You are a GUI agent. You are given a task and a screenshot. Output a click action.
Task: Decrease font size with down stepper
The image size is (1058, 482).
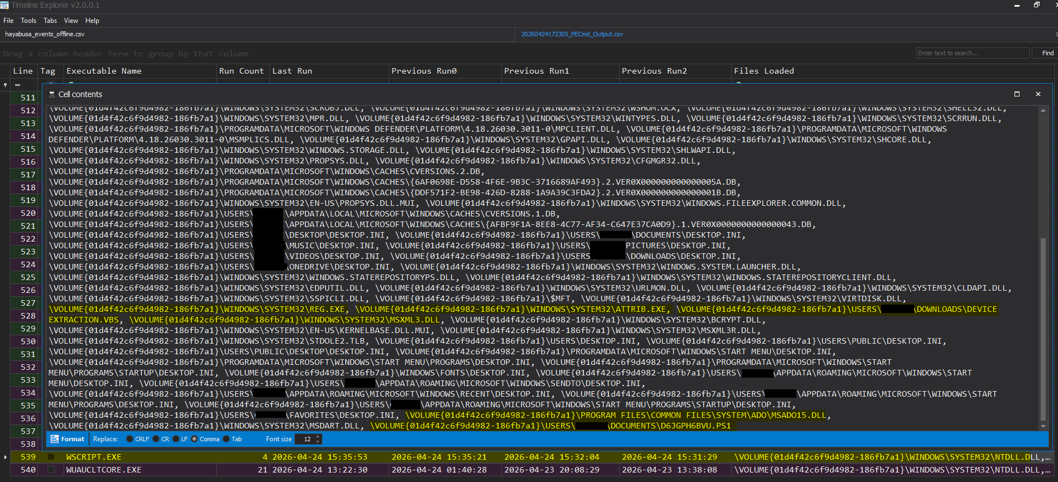click(318, 441)
